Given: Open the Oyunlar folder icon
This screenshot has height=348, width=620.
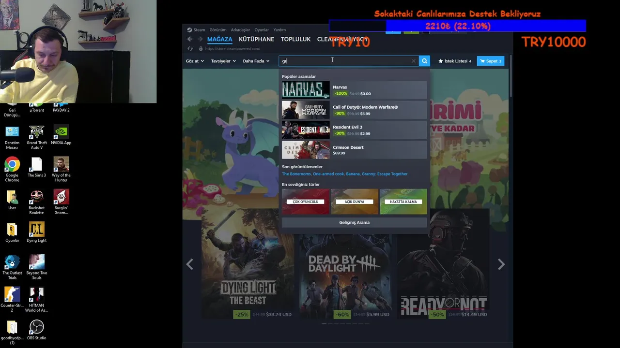Looking at the screenshot, I should (12, 232).
